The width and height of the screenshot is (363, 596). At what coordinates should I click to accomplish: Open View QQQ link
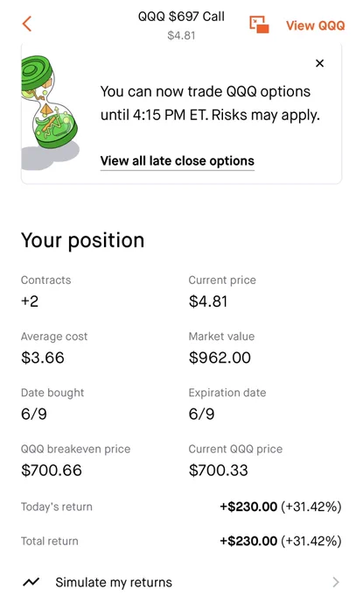tap(315, 25)
